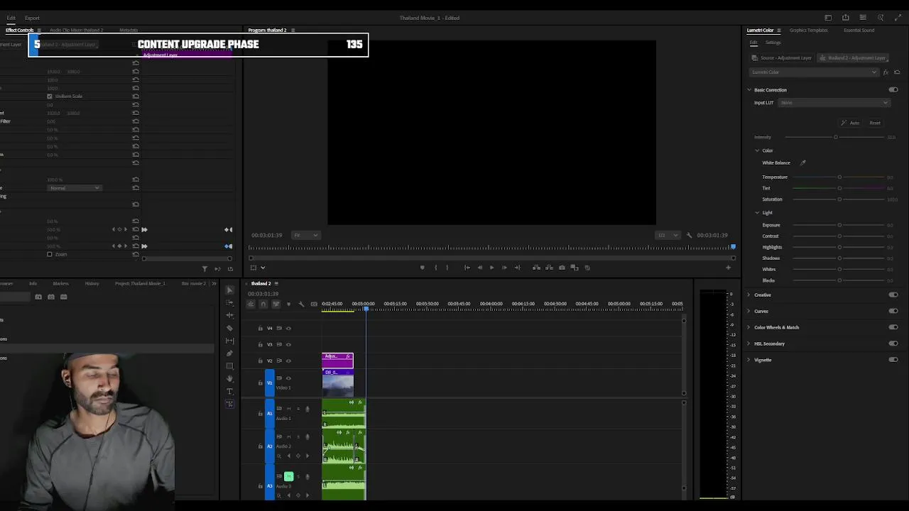Image resolution: width=909 pixels, height=511 pixels.
Task: Select the Selection tool in timeline toolbar
Action: (229, 290)
